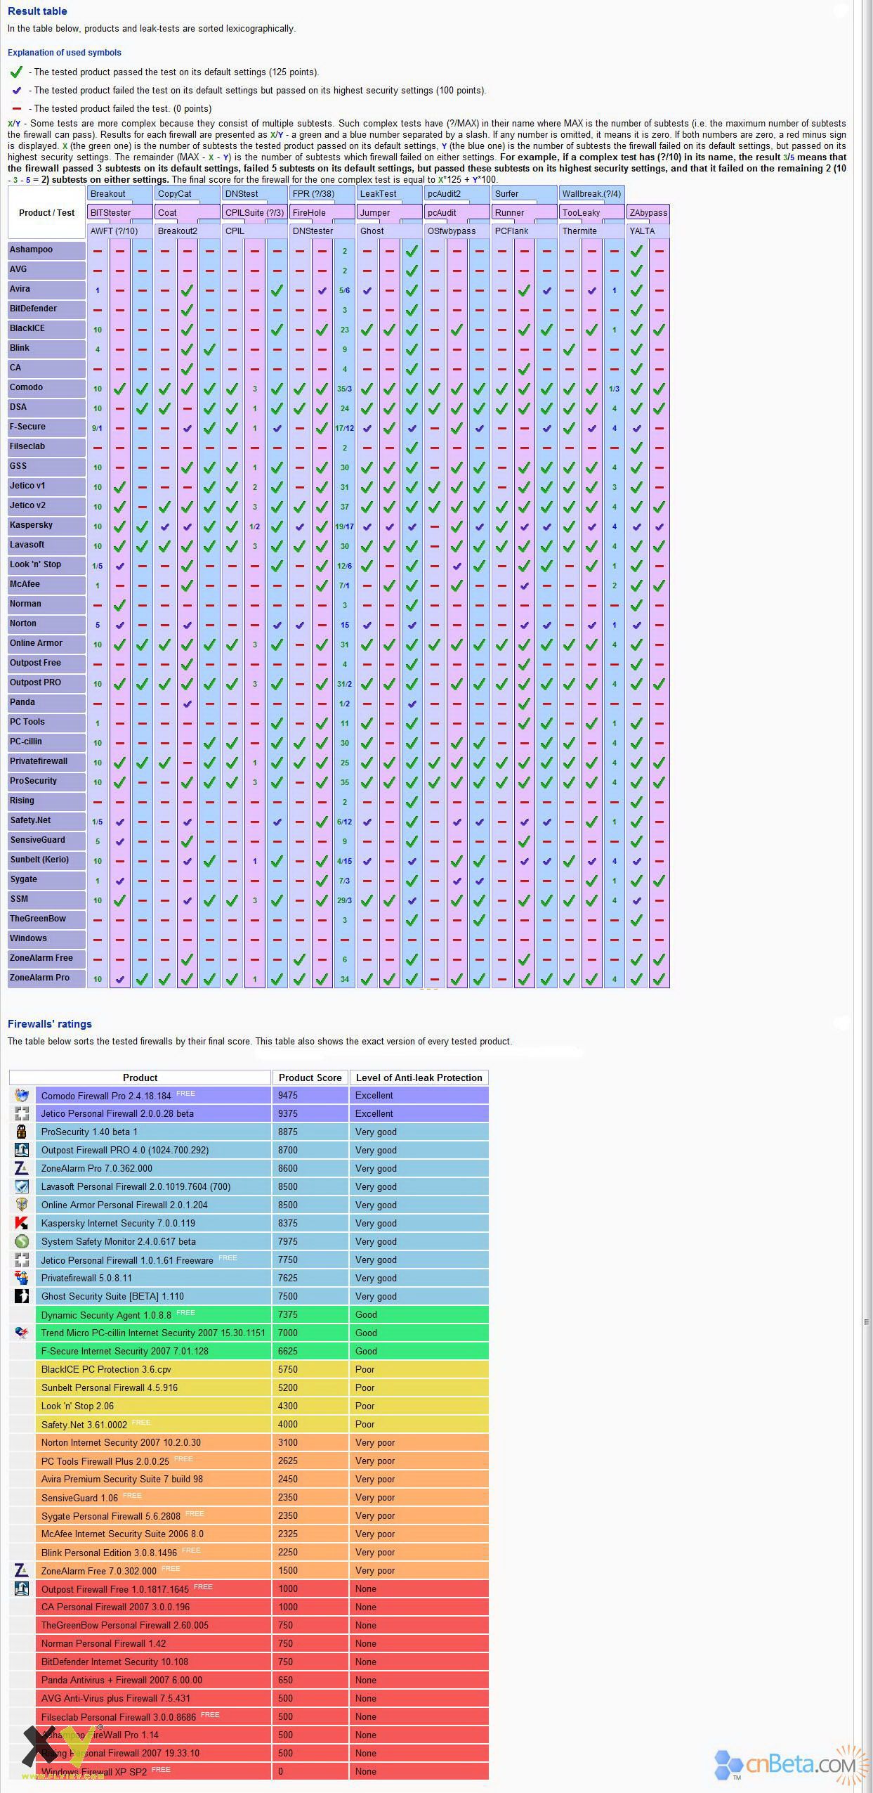Click the BlackICE PC Protection 3.6.cpv entry
This screenshot has height=1793, width=873.
(106, 1369)
